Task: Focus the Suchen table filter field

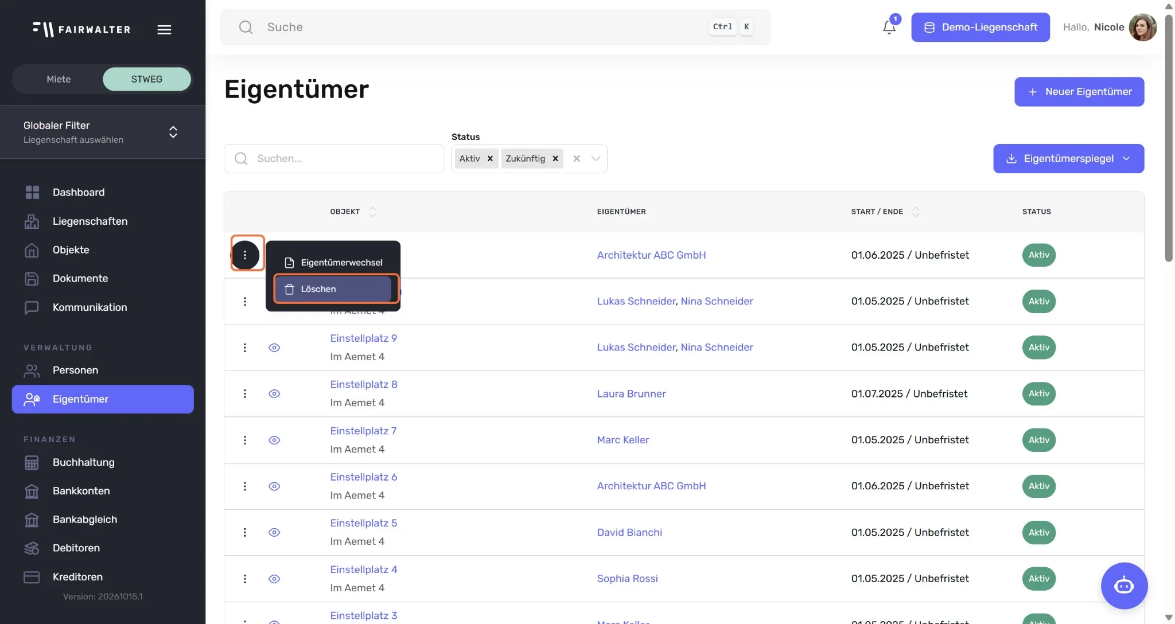Action: point(334,158)
